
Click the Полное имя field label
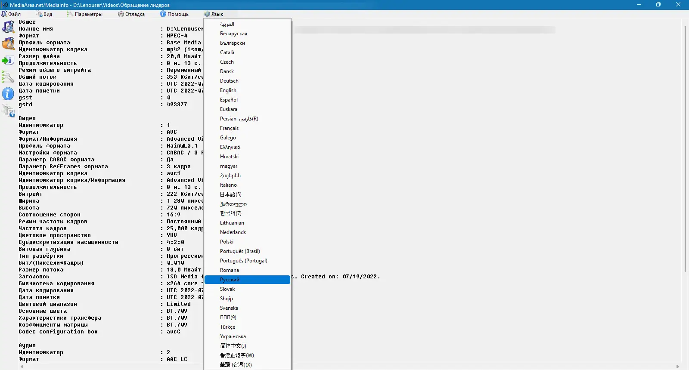tap(36, 29)
